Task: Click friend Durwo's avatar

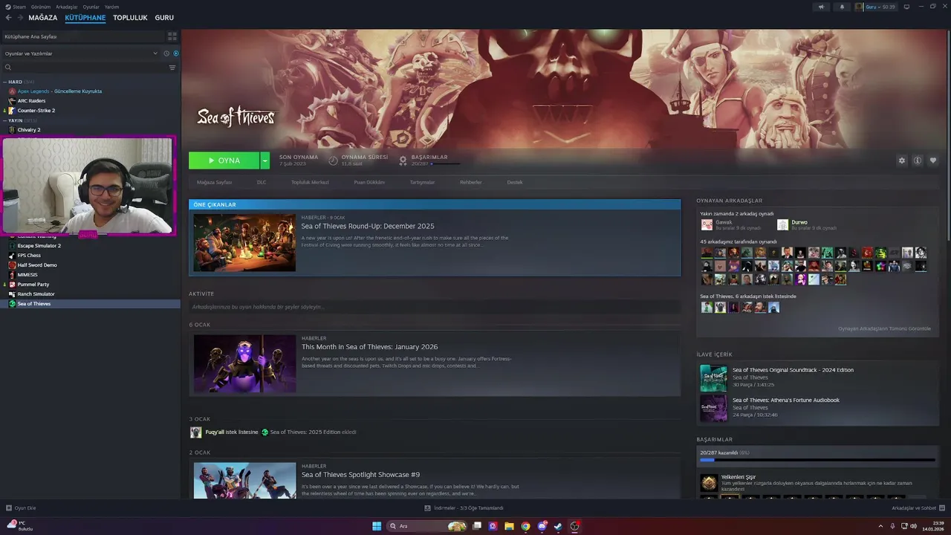Action: coord(782,224)
